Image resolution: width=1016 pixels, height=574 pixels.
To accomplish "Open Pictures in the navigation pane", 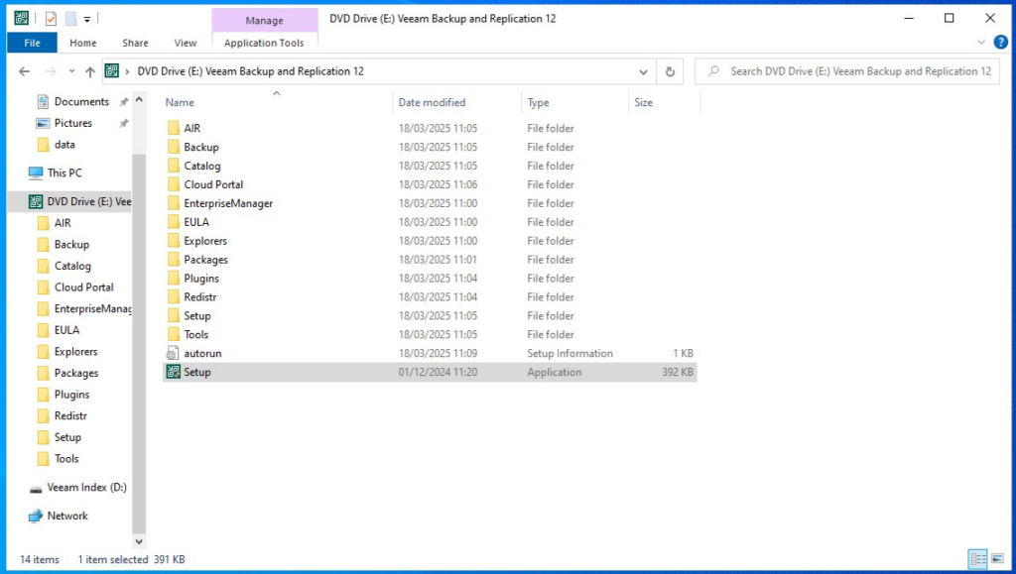I will coord(72,123).
